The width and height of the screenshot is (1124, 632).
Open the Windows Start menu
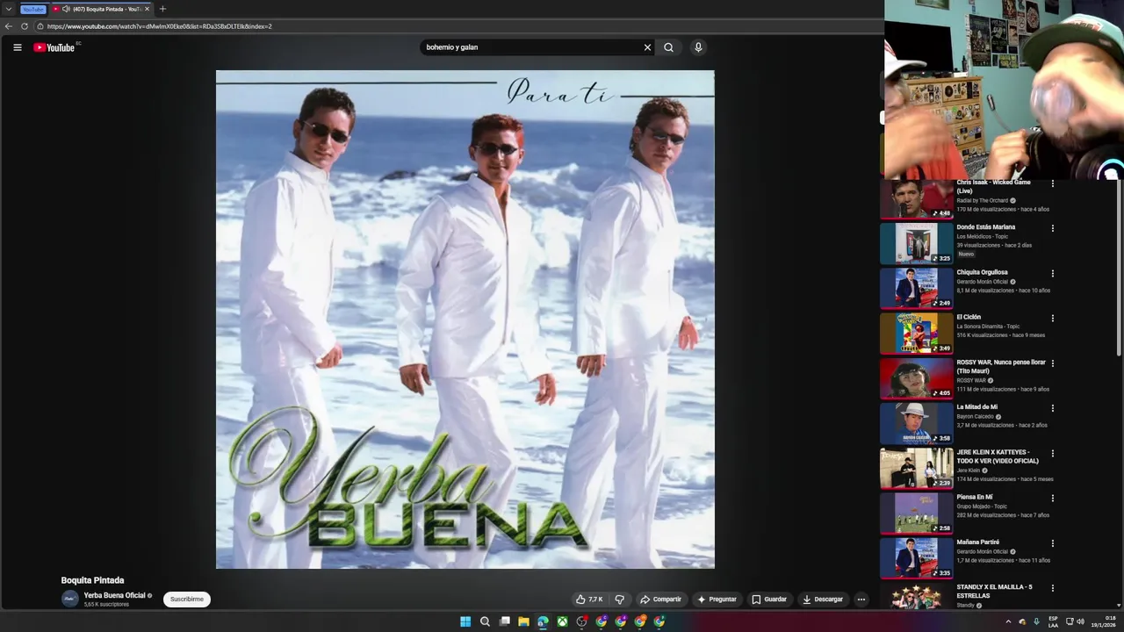(x=465, y=621)
